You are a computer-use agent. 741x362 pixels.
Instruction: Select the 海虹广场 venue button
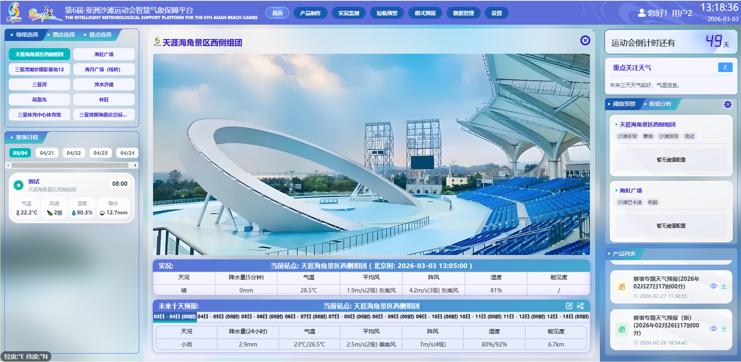tap(104, 54)
